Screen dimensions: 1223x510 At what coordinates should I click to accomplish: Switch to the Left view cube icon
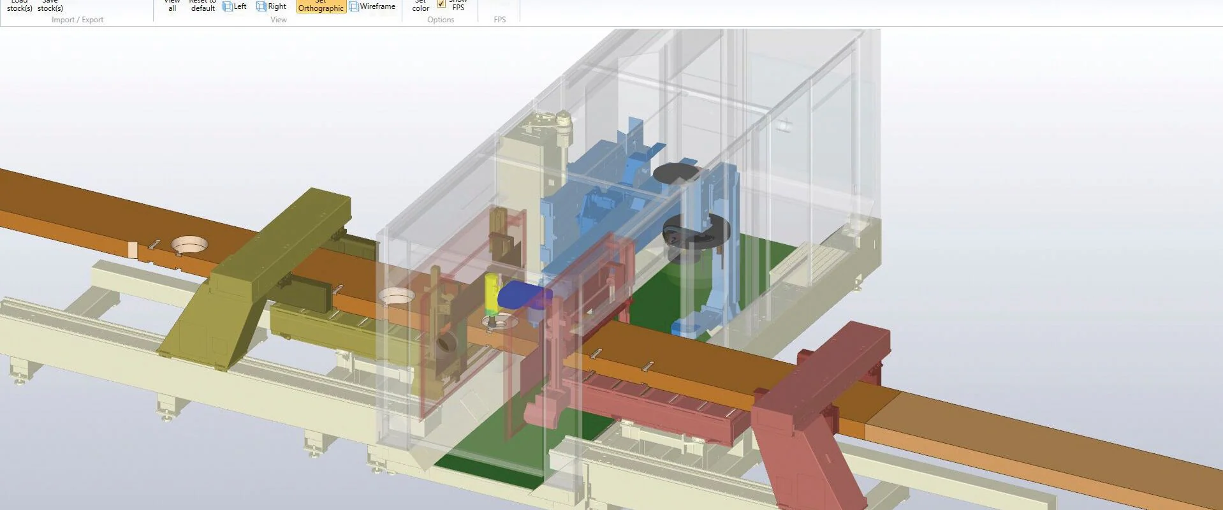(228, 7)
